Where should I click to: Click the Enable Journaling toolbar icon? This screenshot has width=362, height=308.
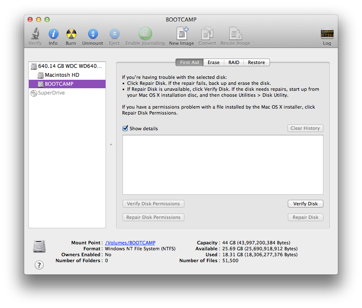145,34
